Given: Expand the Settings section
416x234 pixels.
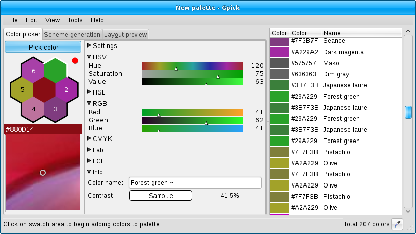Looking at the screenshot, I should [89, 46].
